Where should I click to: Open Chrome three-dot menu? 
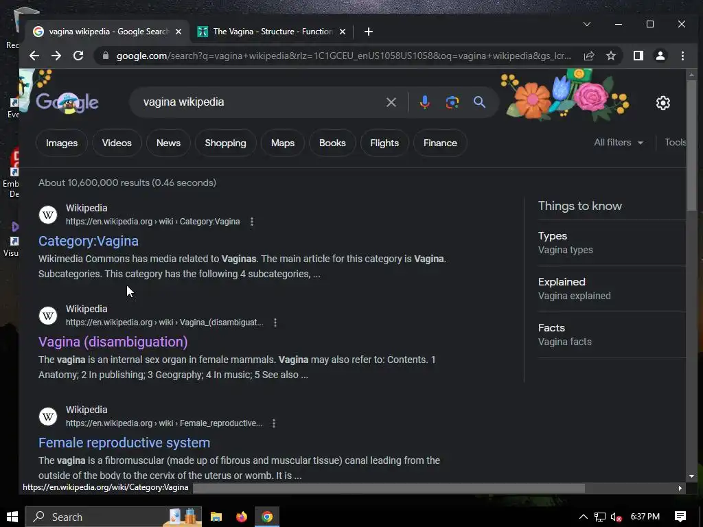[x=682, y=56]
